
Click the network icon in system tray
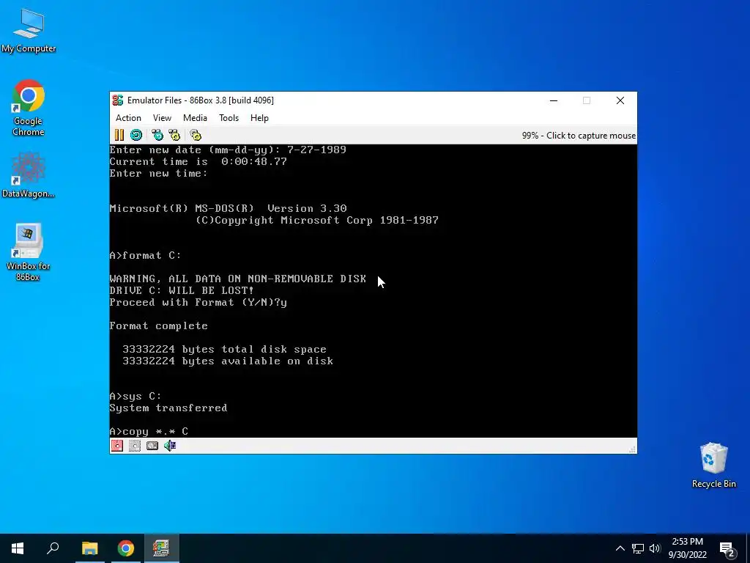pos(638,548)
